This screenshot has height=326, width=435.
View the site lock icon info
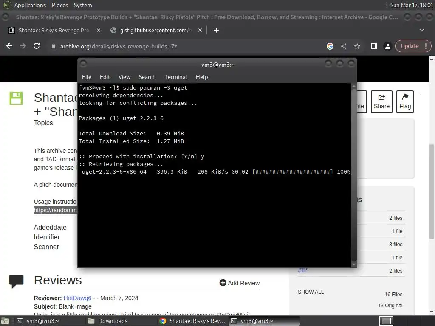54,46
